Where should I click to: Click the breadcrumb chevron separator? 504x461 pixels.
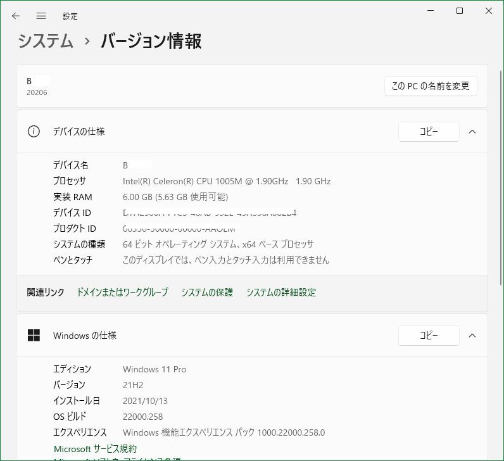tap(87, 41)
